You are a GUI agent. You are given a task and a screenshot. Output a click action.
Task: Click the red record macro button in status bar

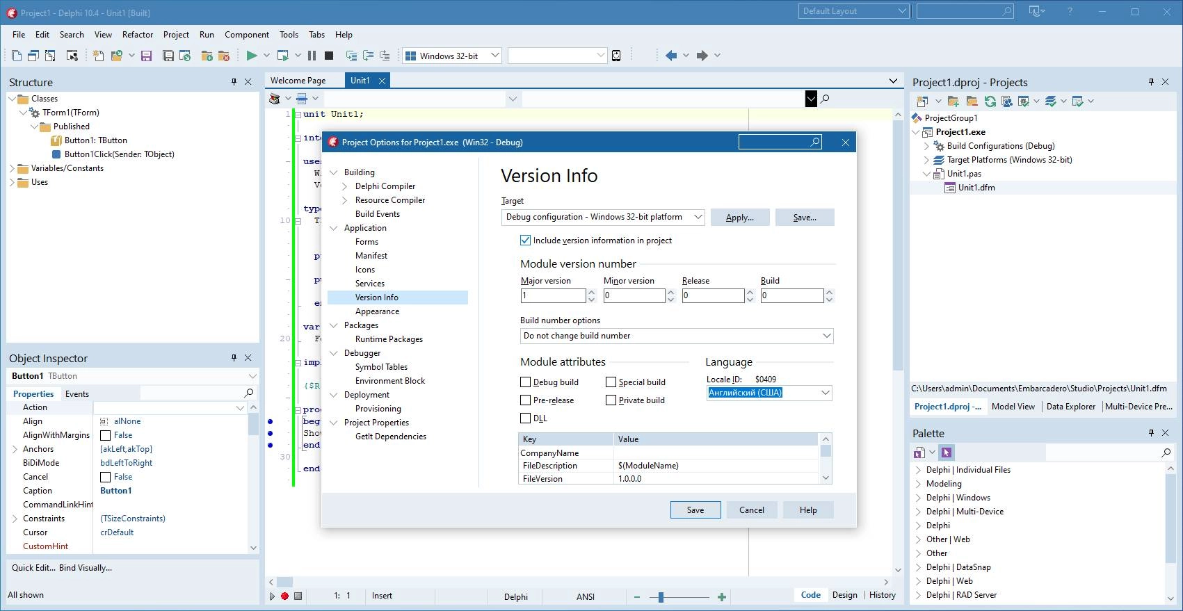point(284,596)
